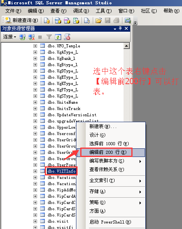Viewport: 182px width, 229px height.
Task: Choose Design (设计) in context menu
Action: pyautogui.click(x=111, y=135)
